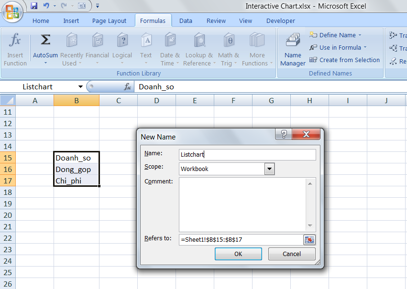
Task: Click inside the Comment text box
Action: point(243,204)
